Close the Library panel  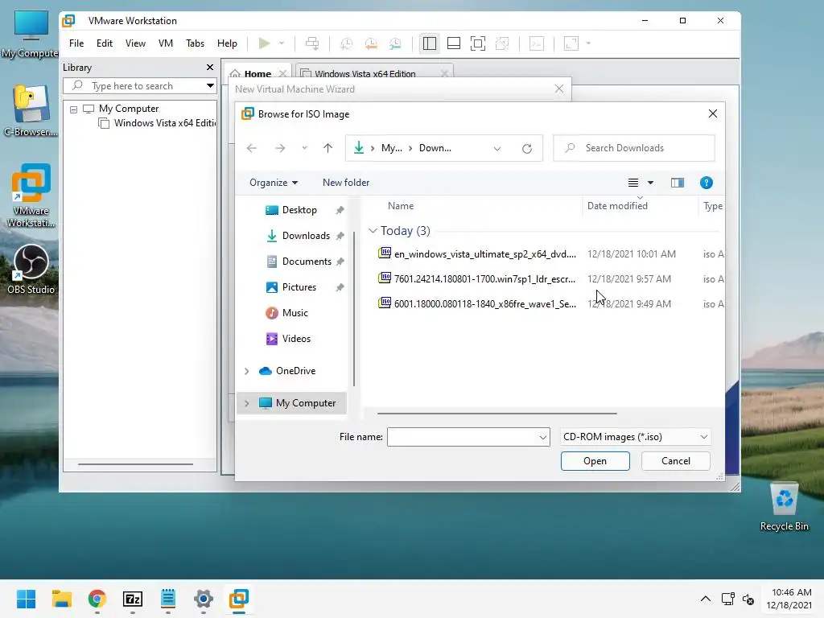click(x=210, y=68)
